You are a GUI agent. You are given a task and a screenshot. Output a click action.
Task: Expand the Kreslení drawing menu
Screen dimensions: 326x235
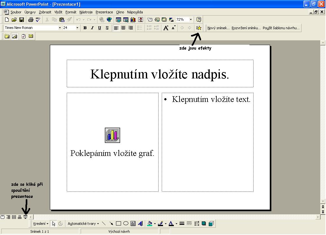(41, 224)
